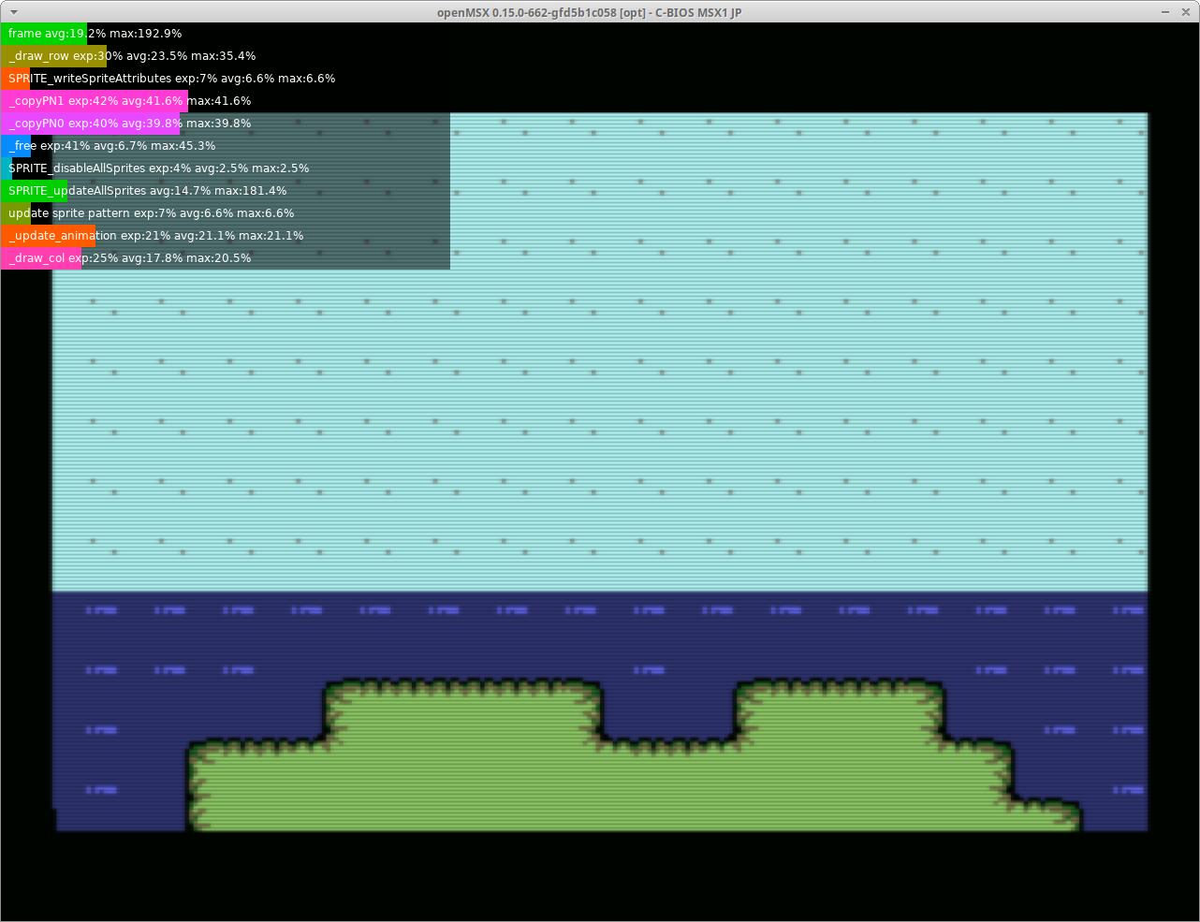Image resolution: width=1200 pixels, height=922 pixels.
Task: Select the '_update_animation exp:21%' profiler bar
Action: point(226,236)
